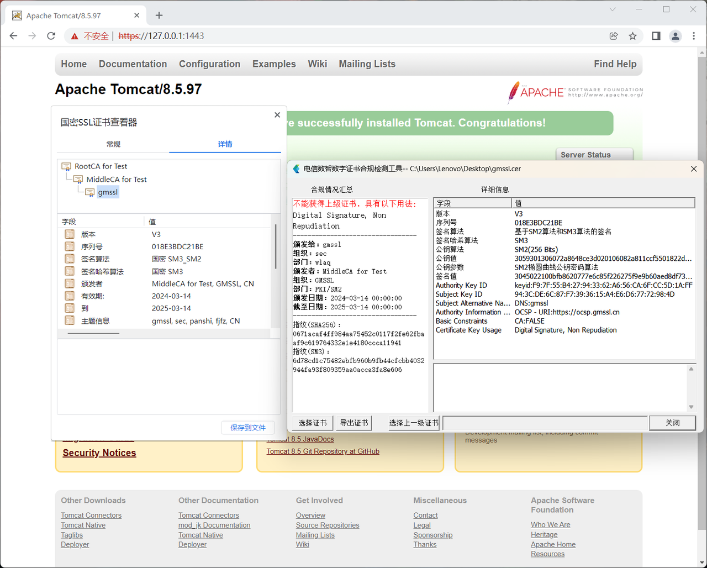Click the field icon next to 有效期
This screenshot has height=568, width=707.
click(x=70, y=296)
